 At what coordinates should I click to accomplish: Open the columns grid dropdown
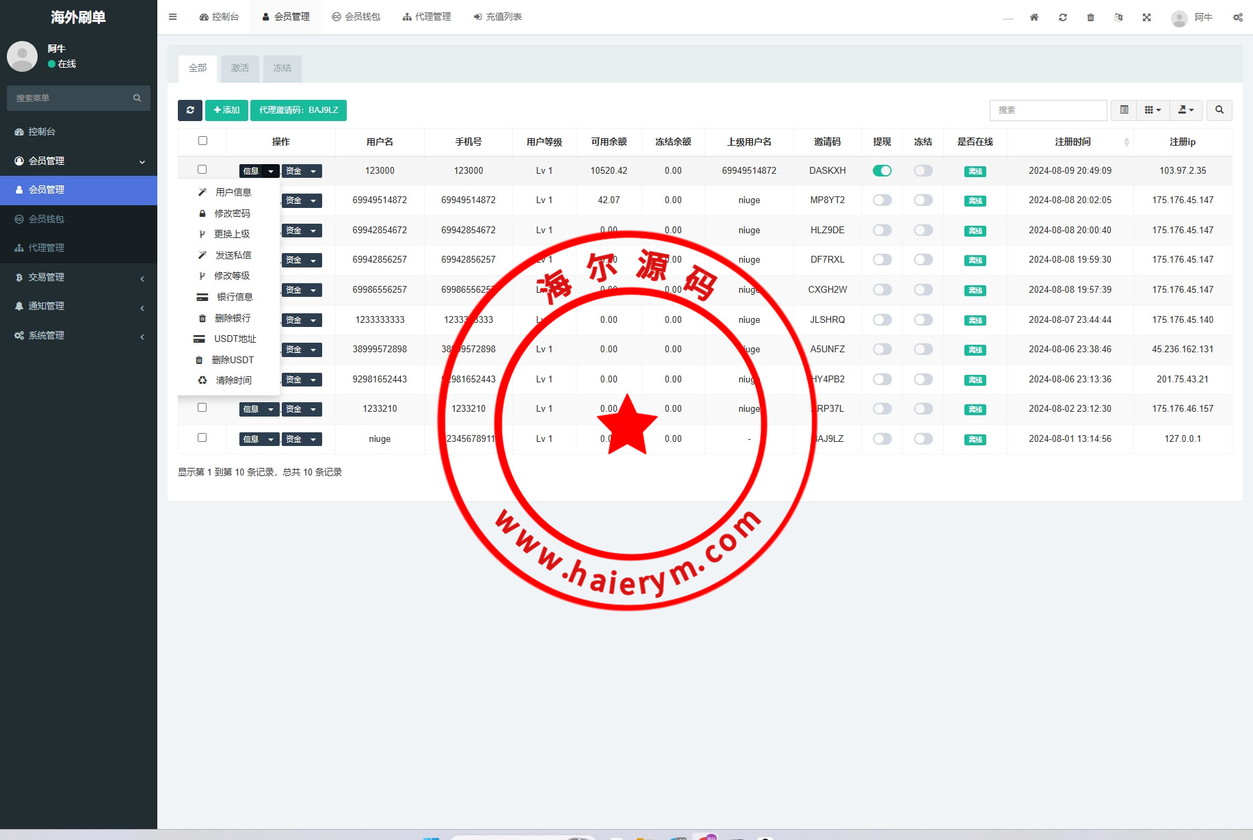point(1152,110)
